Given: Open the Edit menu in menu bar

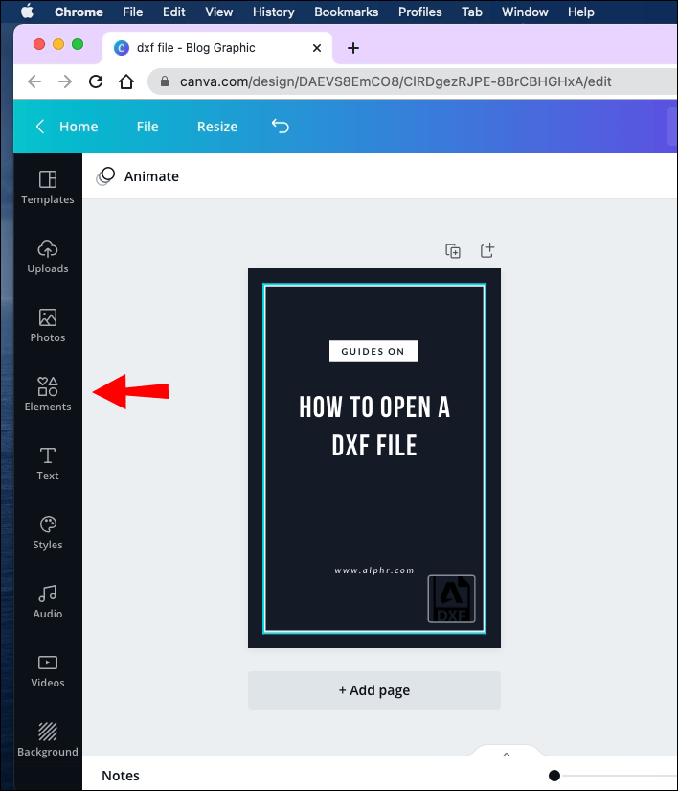Looking at the screenshot, I should pyautogui.click(x=173, y=12).
